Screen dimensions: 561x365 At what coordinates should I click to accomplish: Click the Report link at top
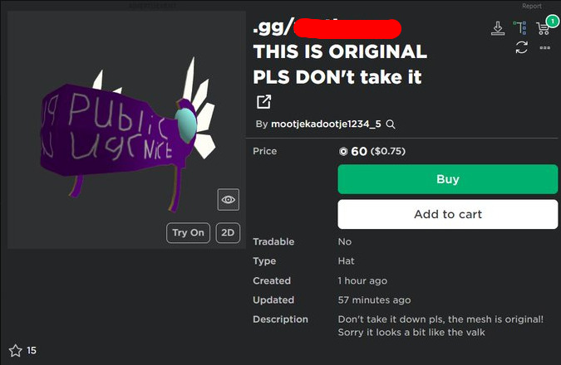tap(531, 6)
